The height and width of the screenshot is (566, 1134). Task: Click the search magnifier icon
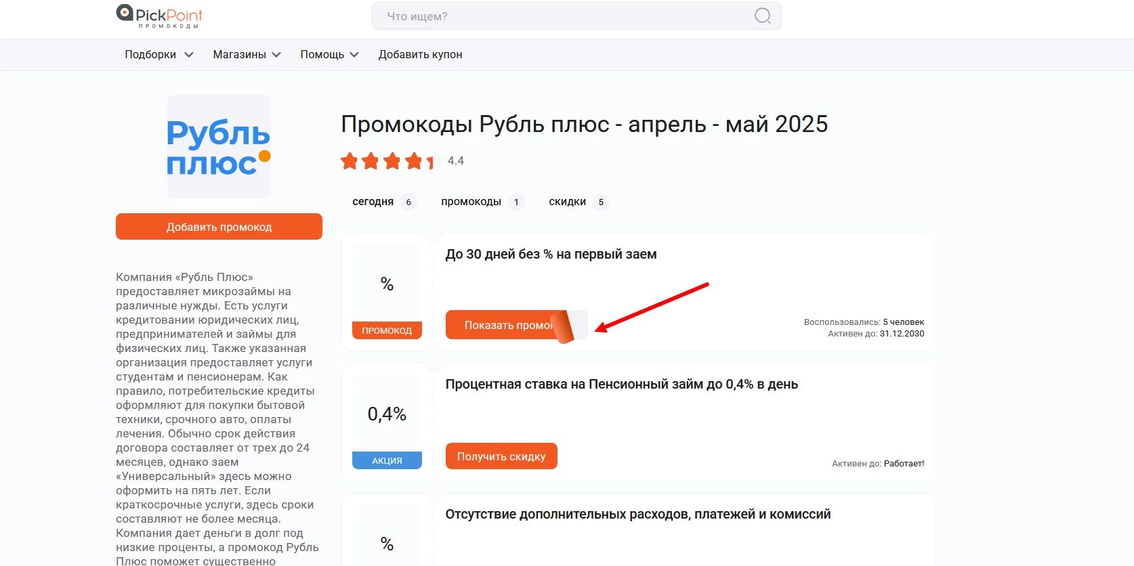tap(763, 16)
